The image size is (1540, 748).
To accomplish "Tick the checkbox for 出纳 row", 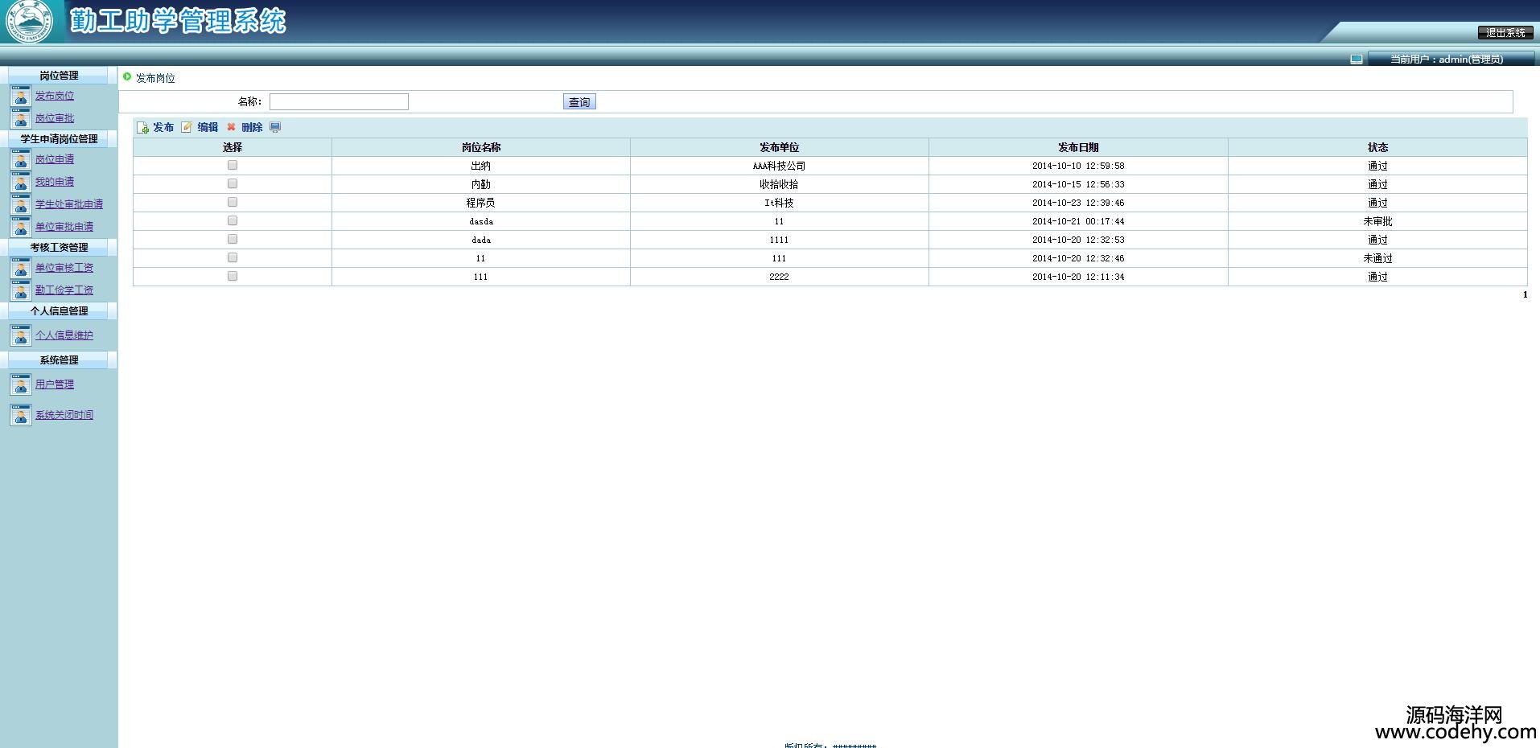I will 233,165.
